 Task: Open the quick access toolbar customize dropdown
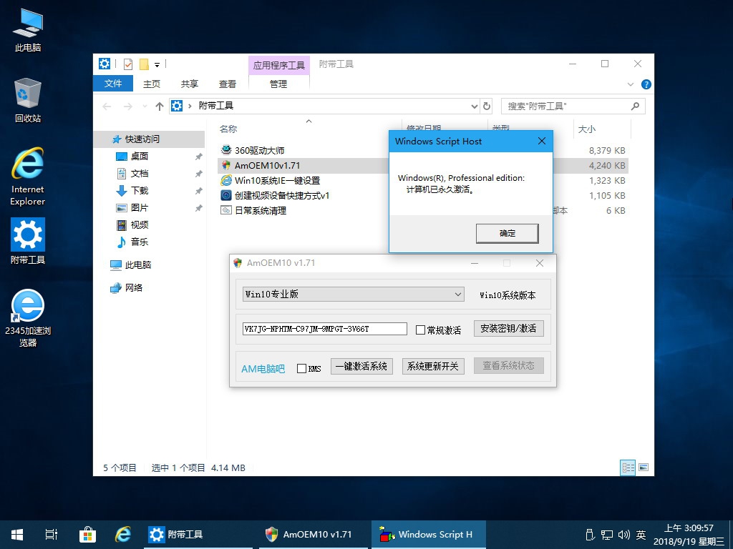pyautogui.click(x=157, y=64)
